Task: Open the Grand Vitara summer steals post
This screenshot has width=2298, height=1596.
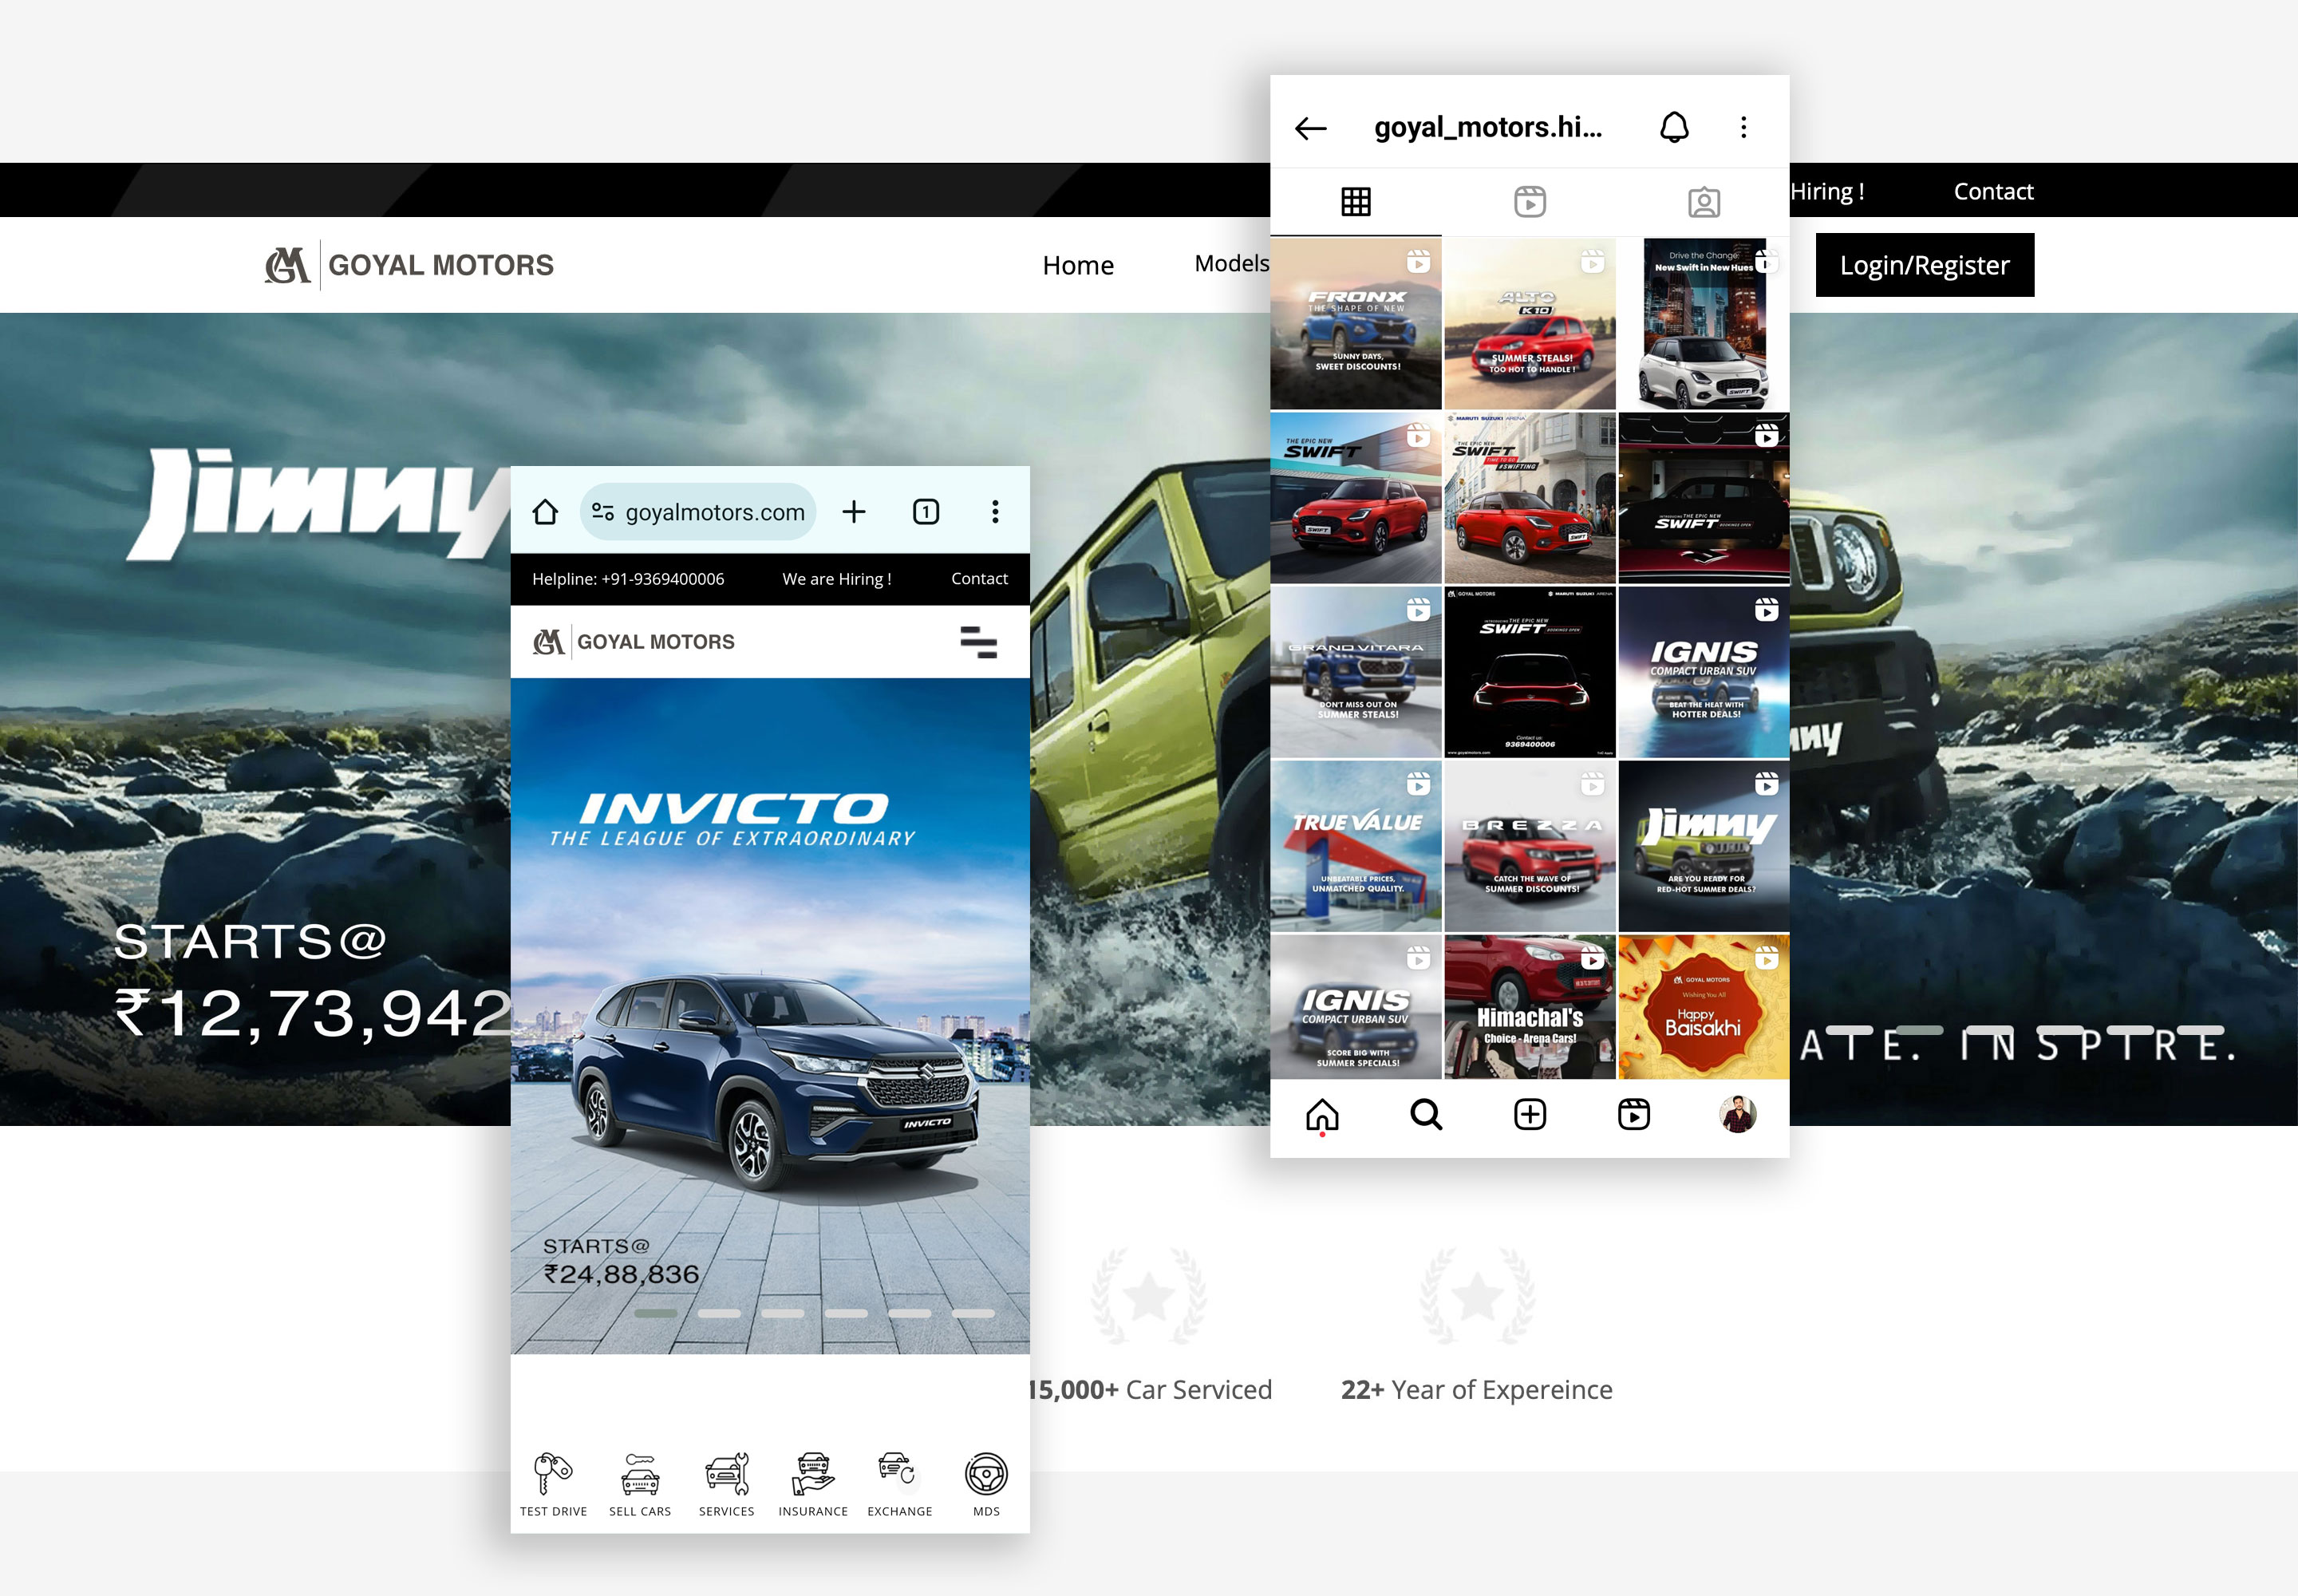Action: click(1356, 672)
